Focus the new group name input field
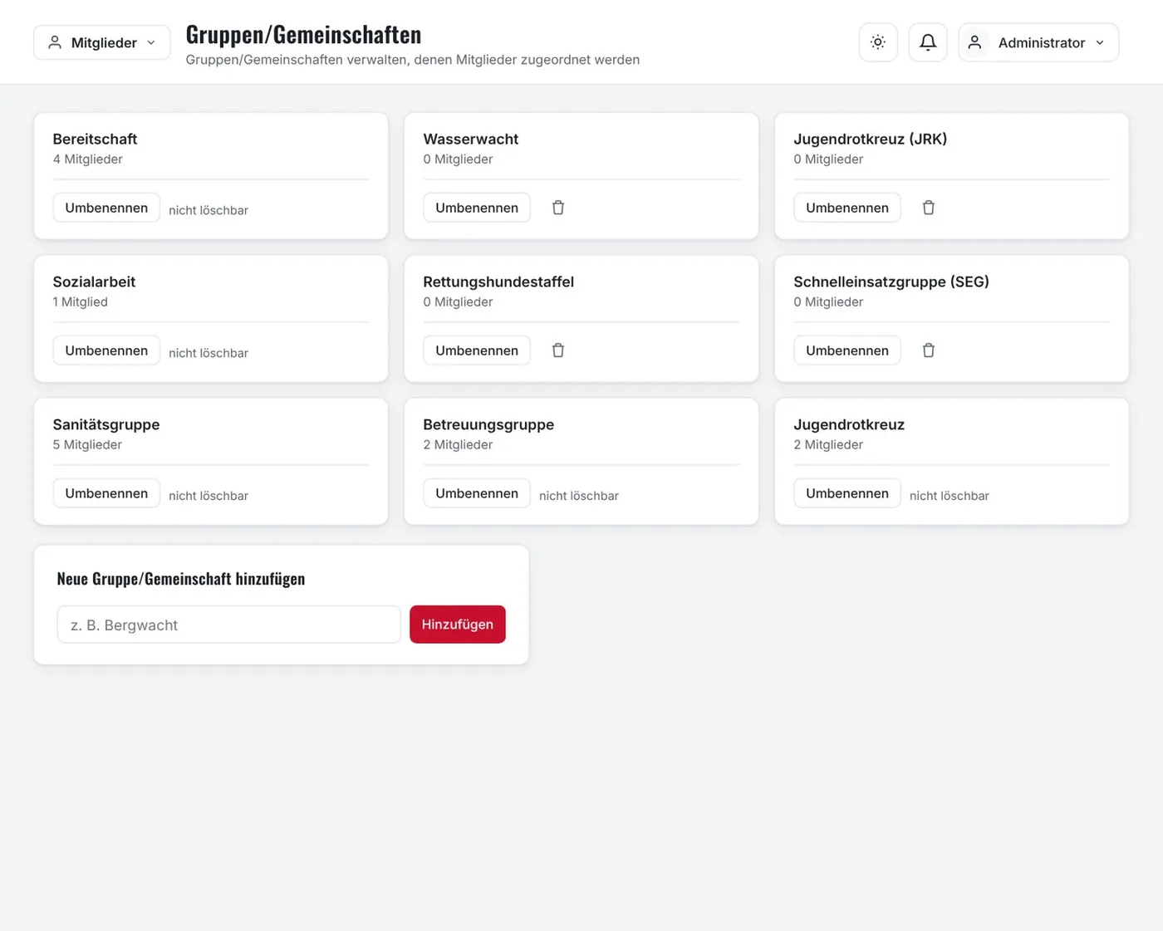Image resolution: width=1163 pixels, height=931 pixels. [x=229, y=625]
